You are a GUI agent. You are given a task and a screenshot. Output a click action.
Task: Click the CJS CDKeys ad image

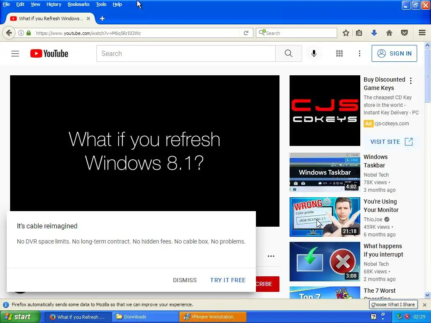[325, 111]
